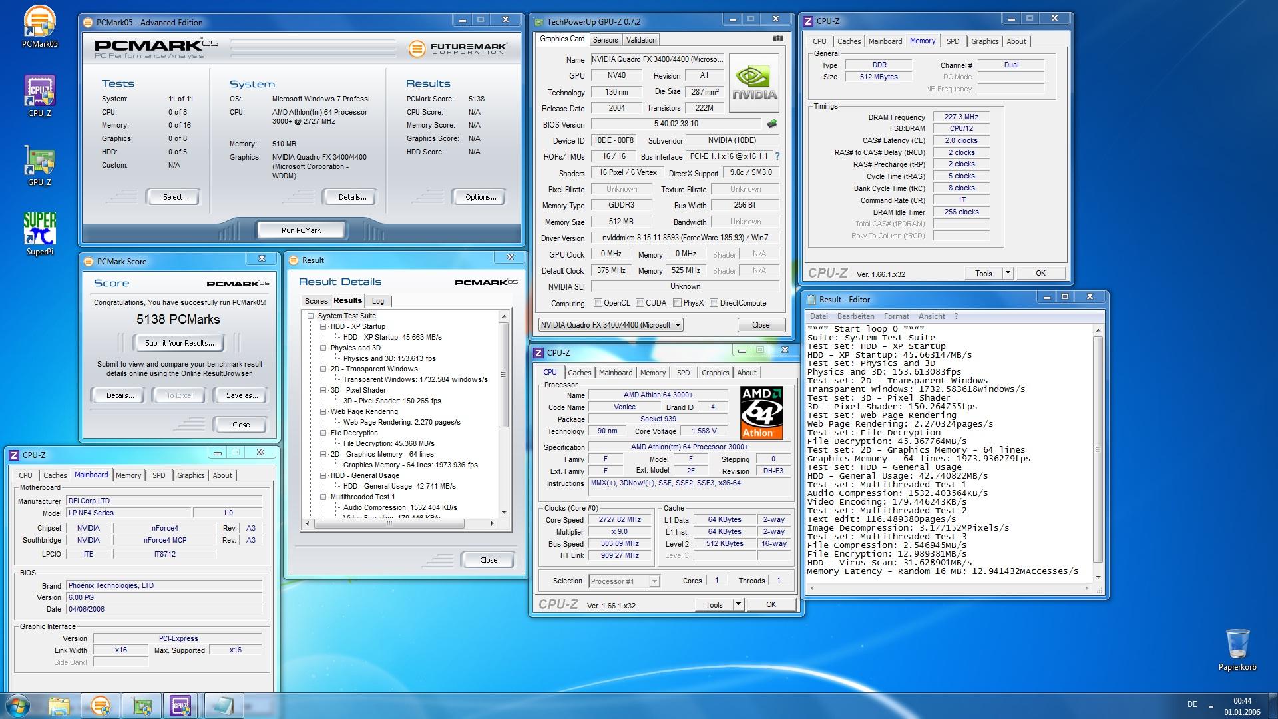1278x719 pixels.
Task: Click Details... button in PCMark Score window
Action: pyautogui.click(x=120, y=395)
